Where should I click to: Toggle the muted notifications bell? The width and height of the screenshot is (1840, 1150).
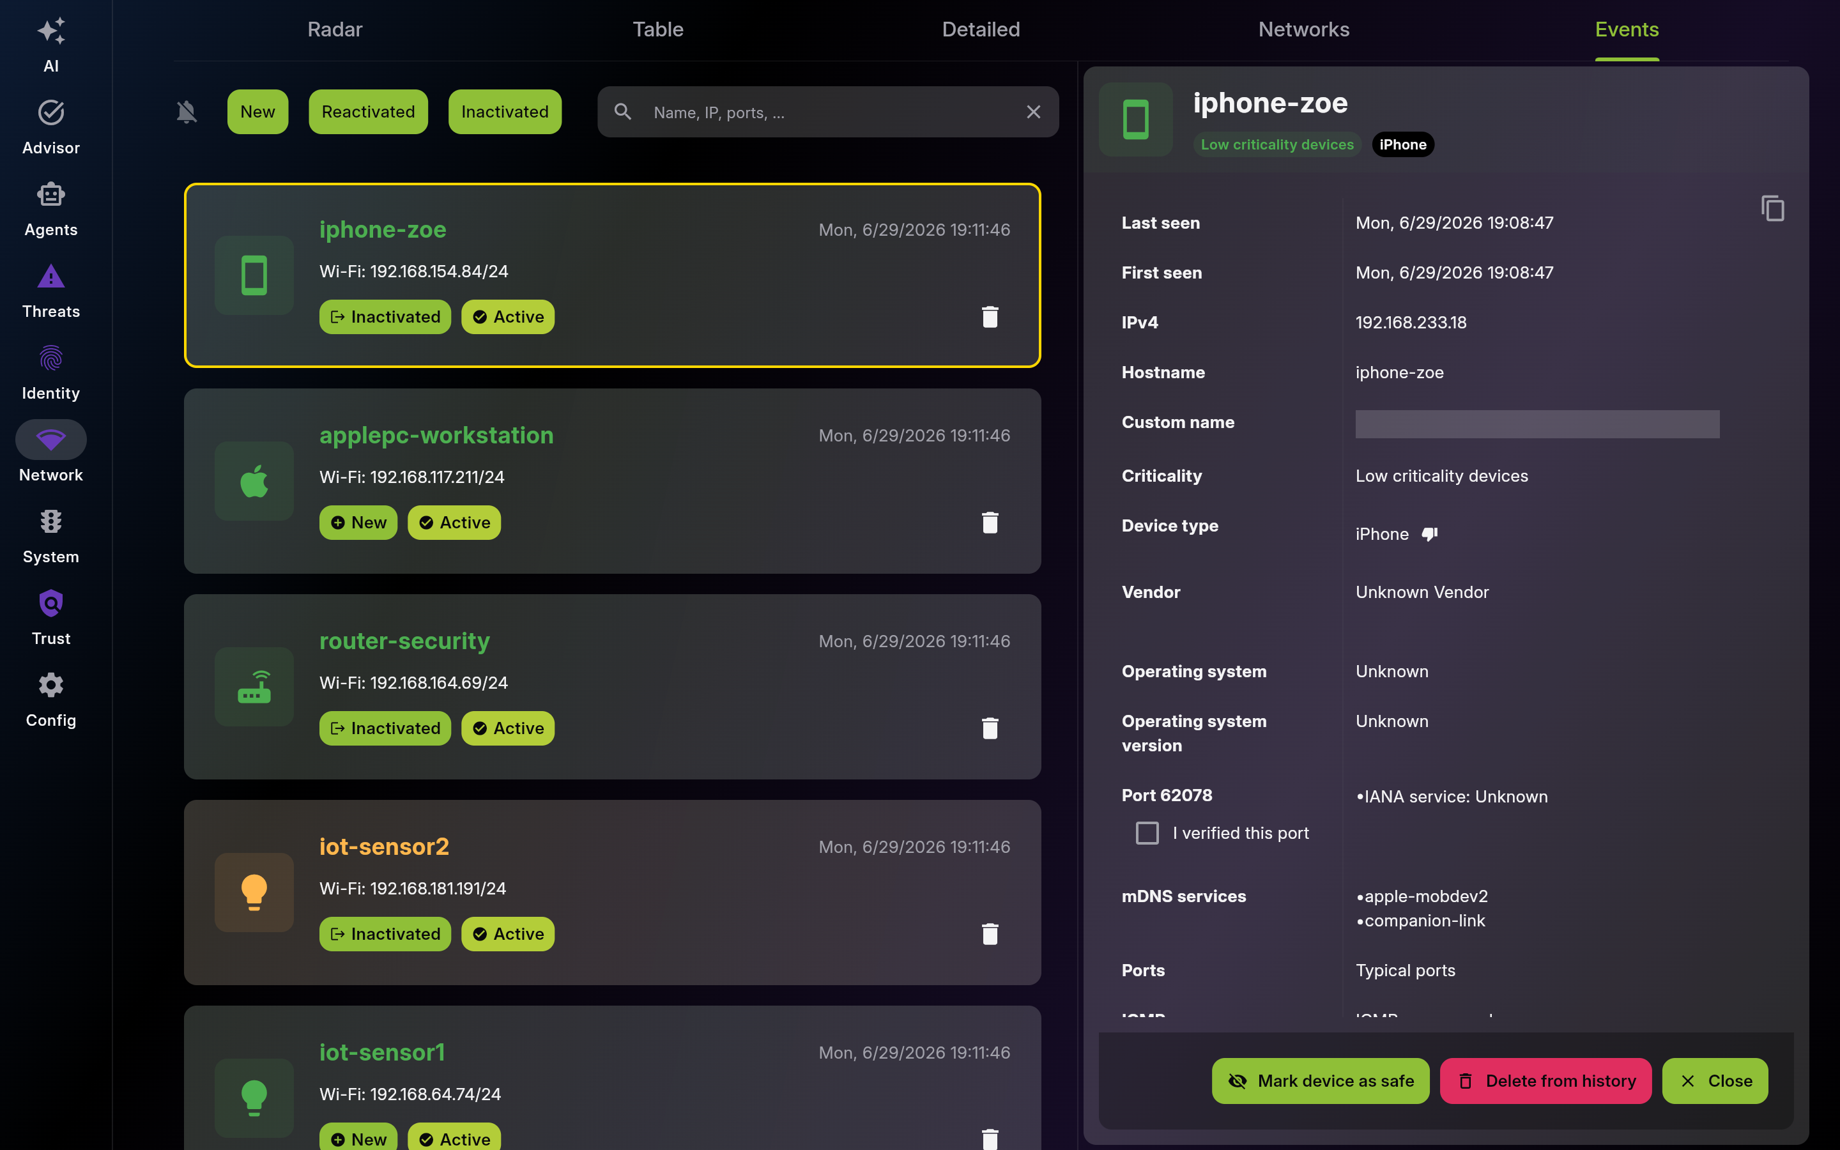187,112
